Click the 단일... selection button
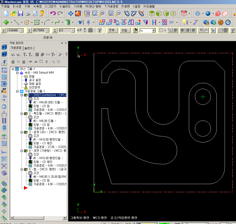Image resolution: width=236 pixels, height=224 pixels. point(125,30)
